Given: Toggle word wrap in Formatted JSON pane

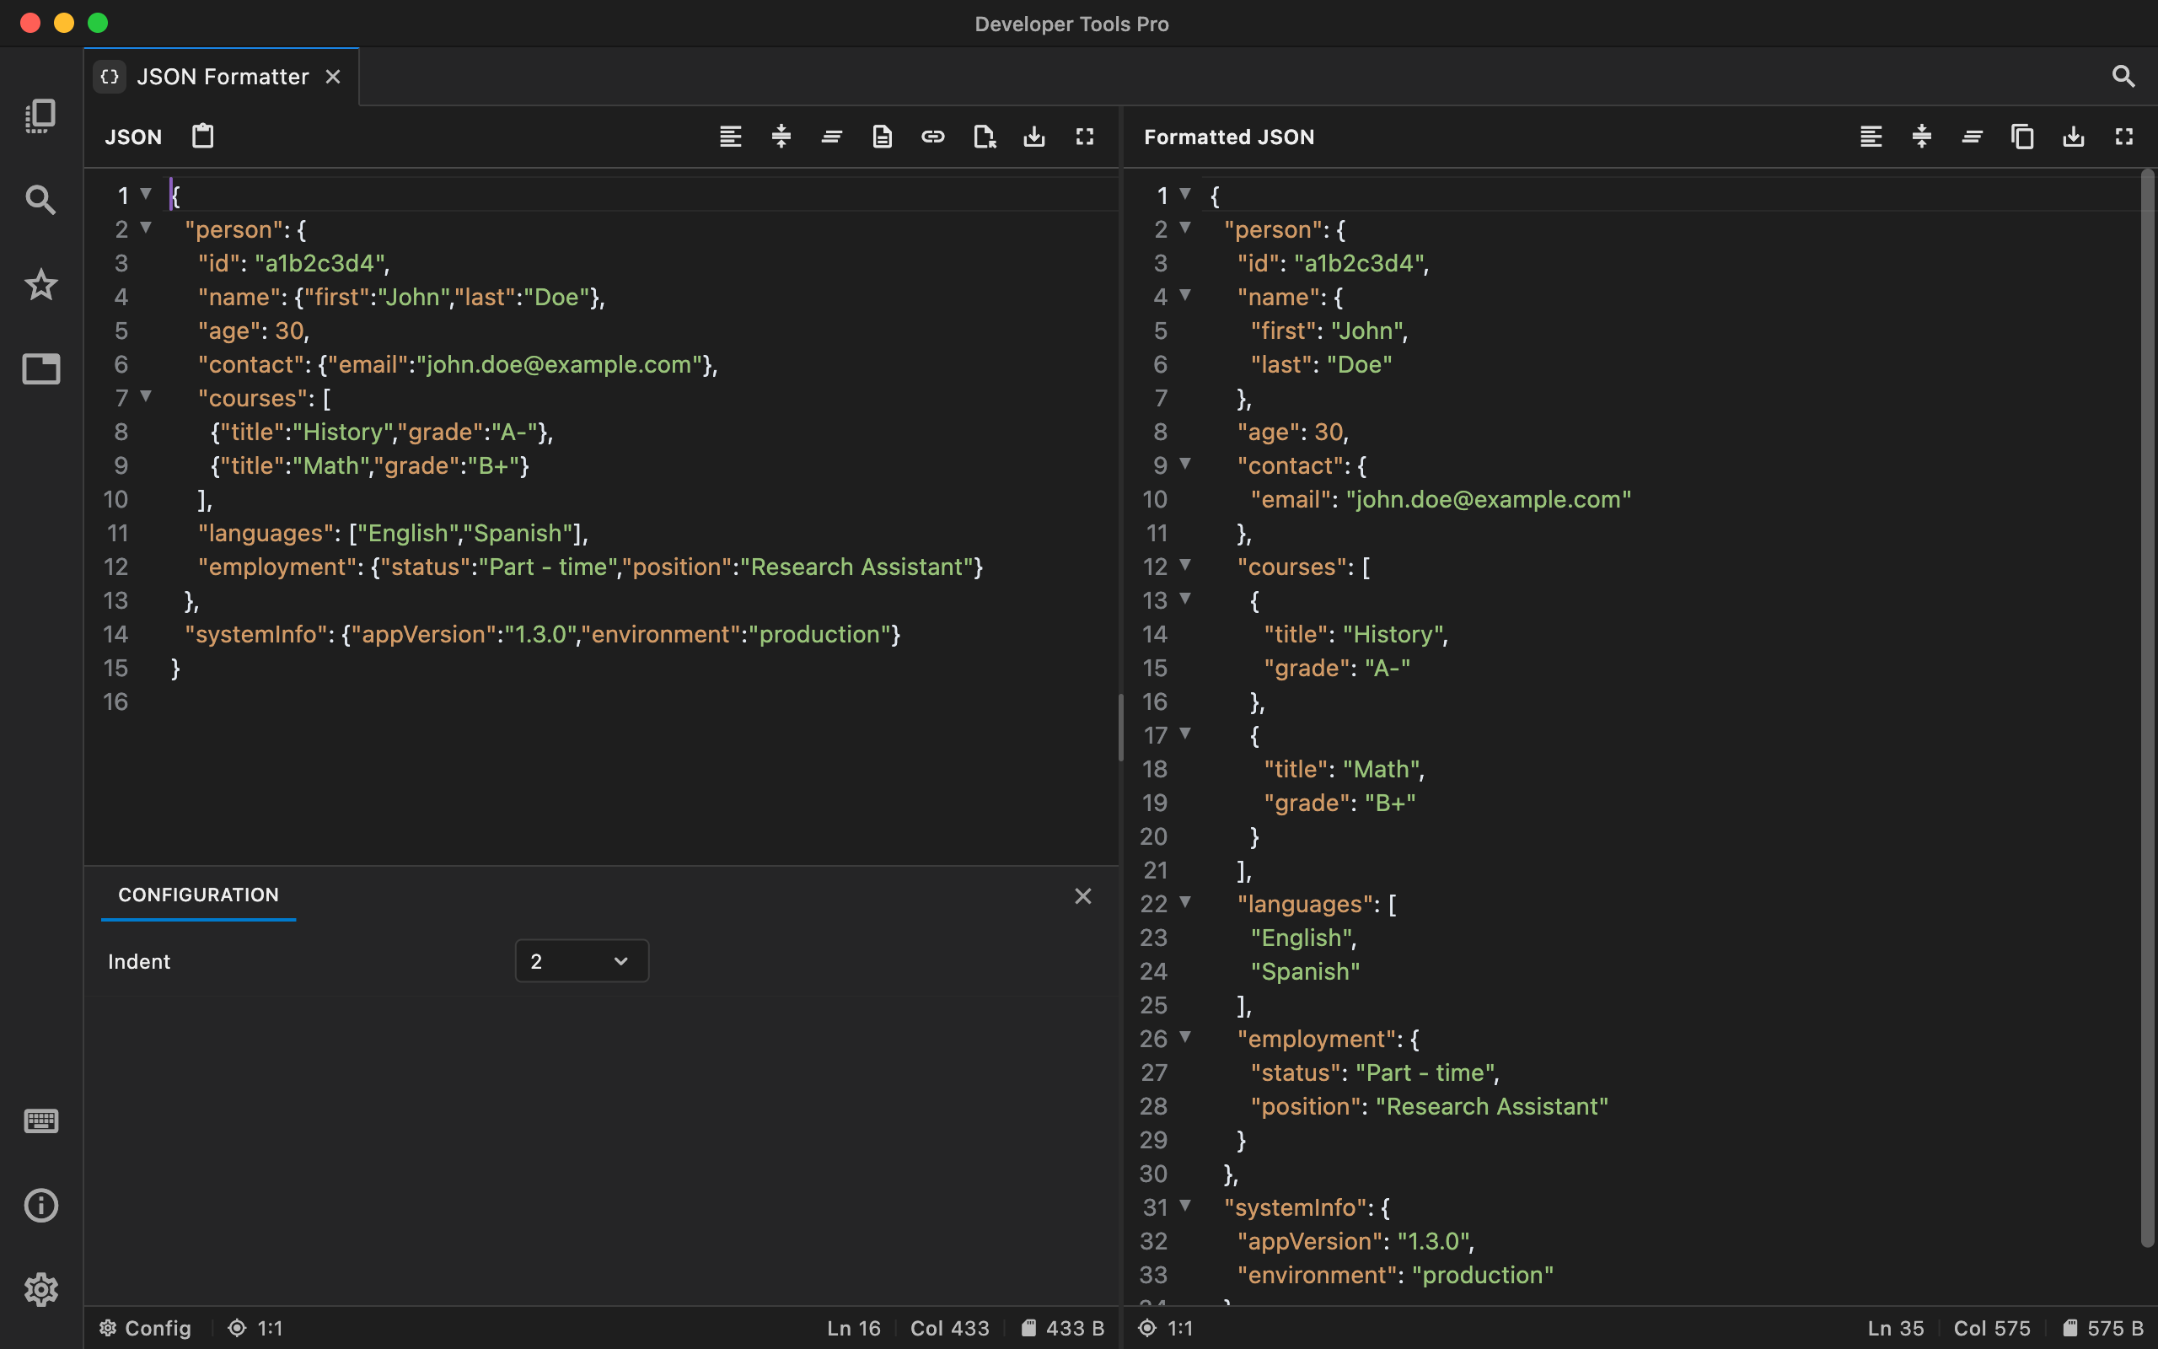Looking at the screenshot, I should [1973, 137].
